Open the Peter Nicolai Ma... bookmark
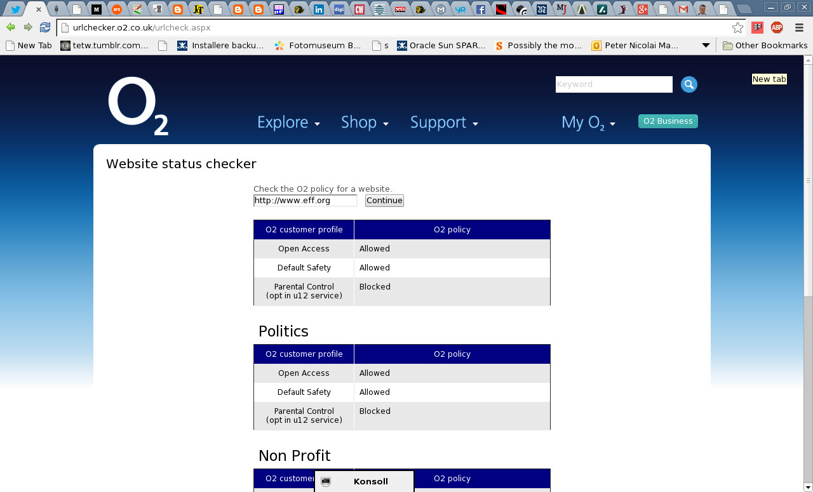This screenshot has height=492, width=813. 635,46
